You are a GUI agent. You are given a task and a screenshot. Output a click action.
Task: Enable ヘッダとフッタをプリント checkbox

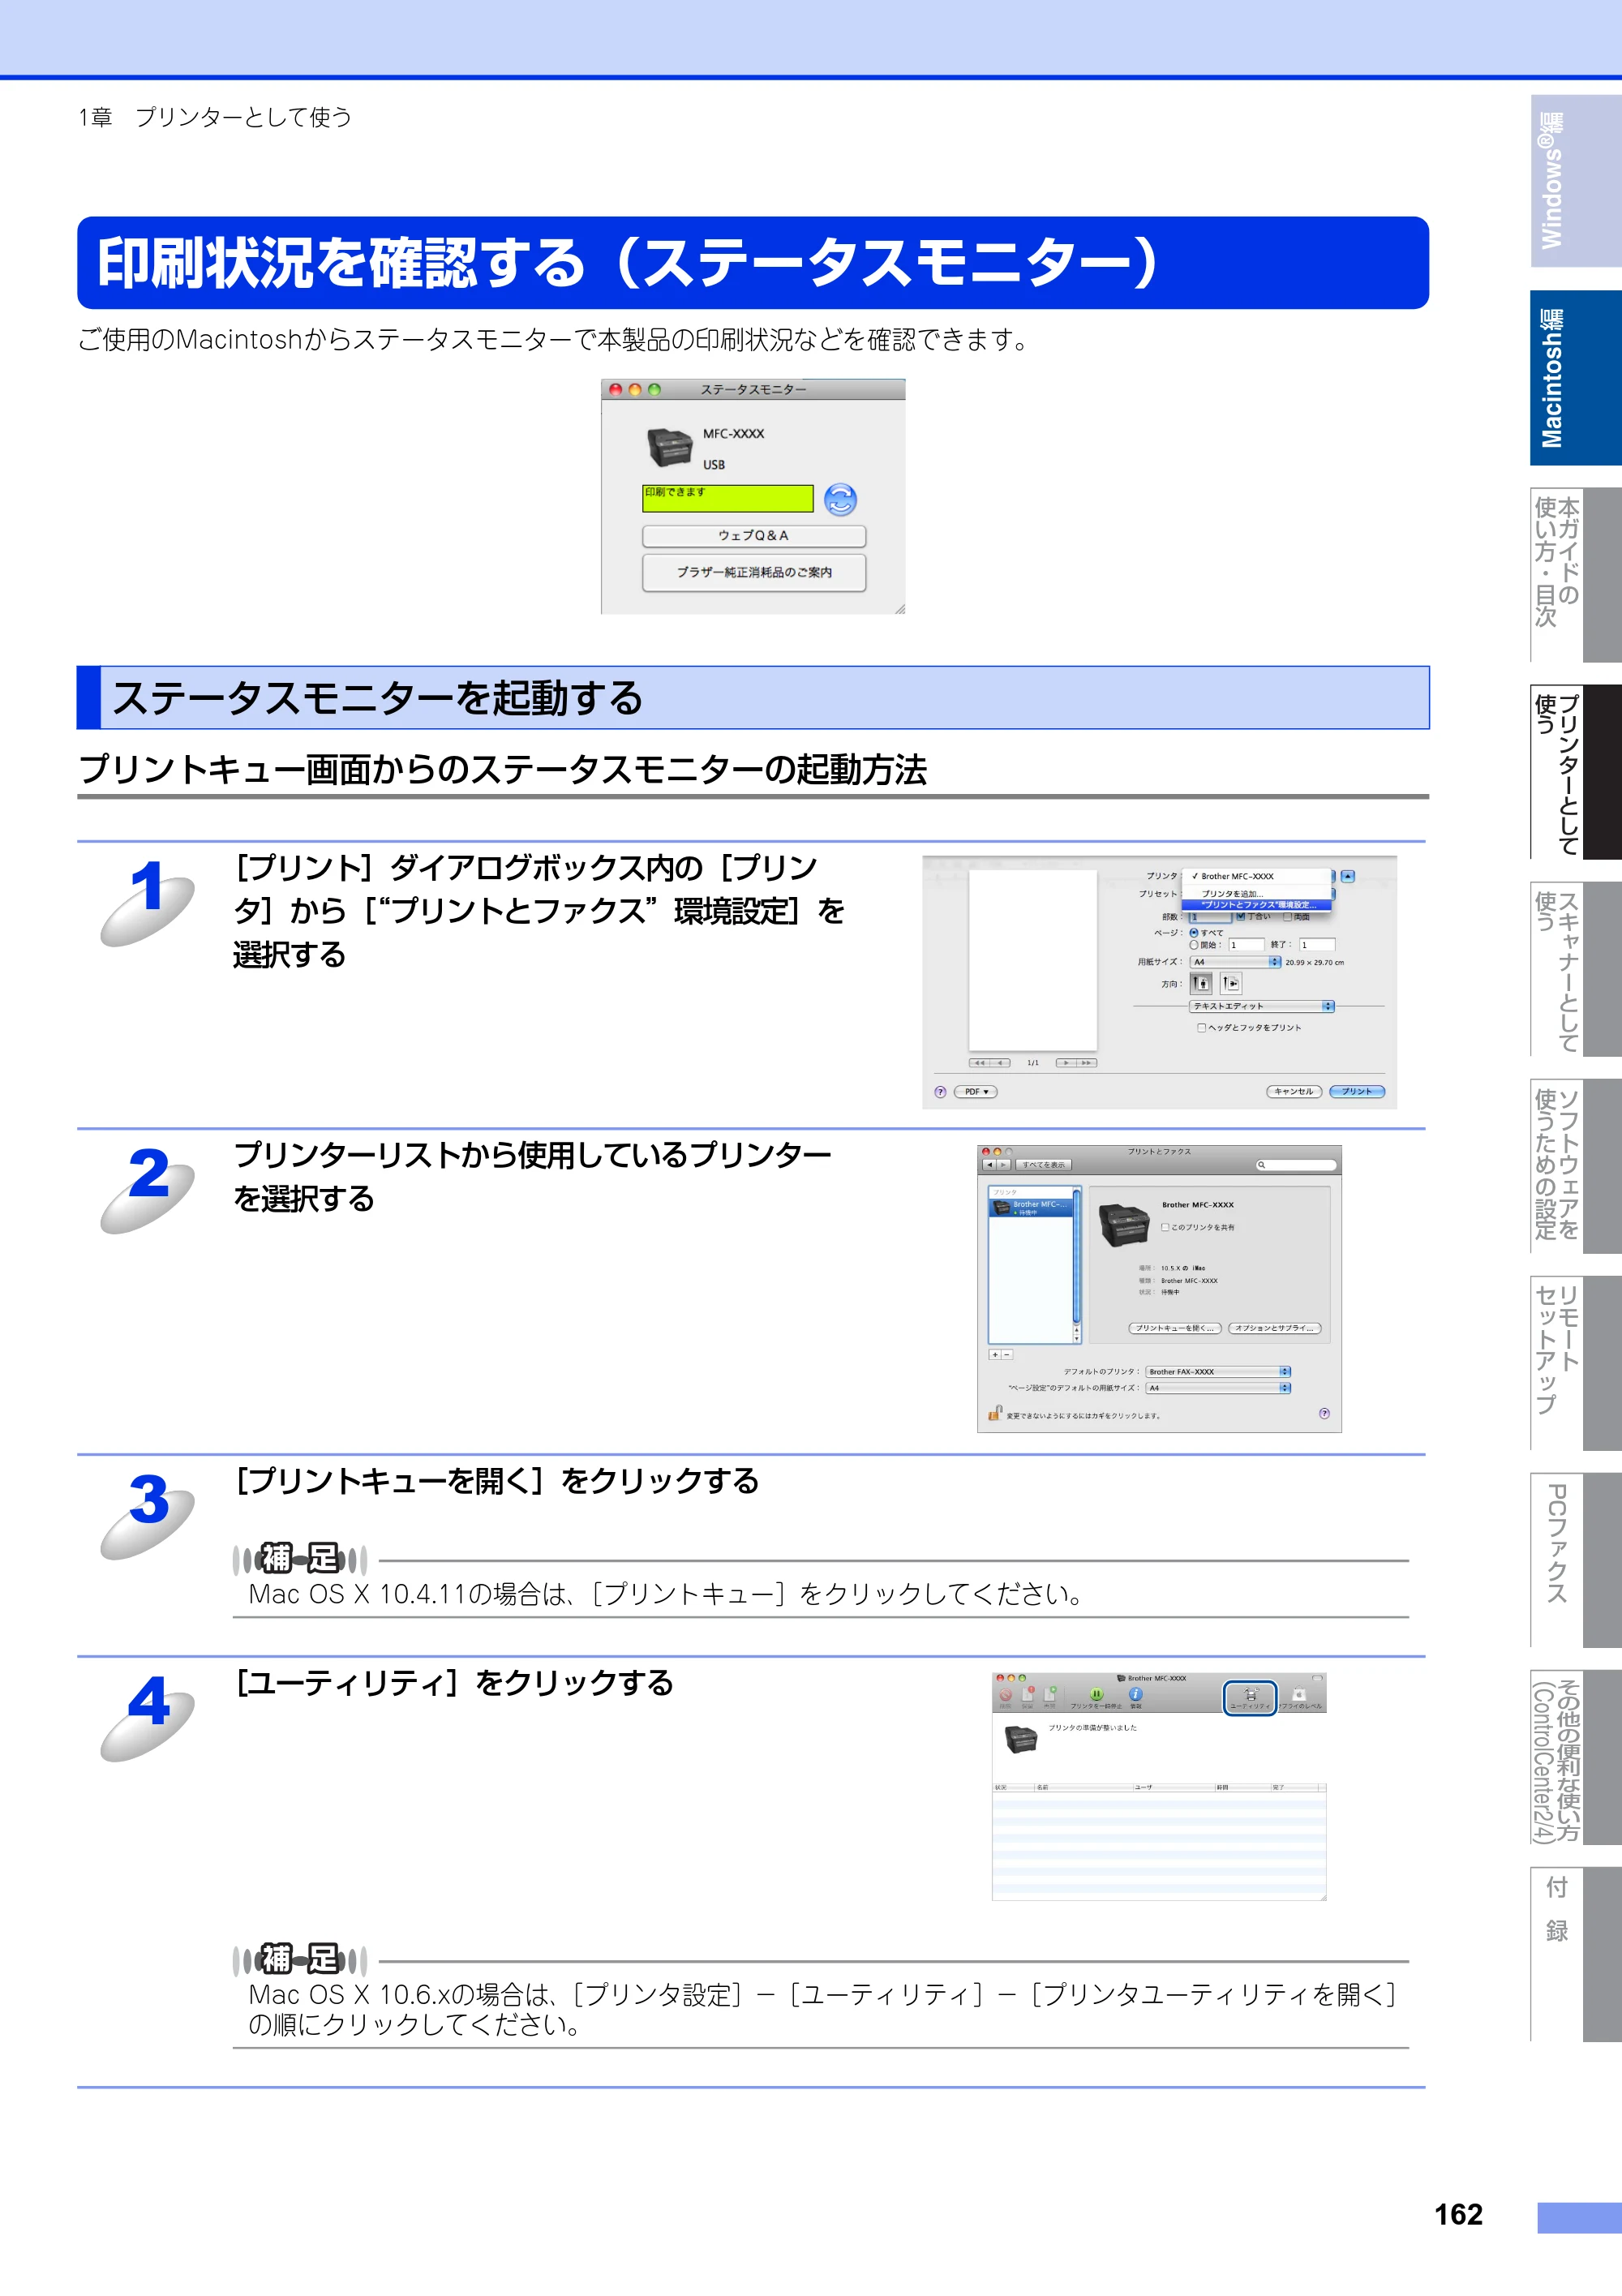tap(1201, 1027)
